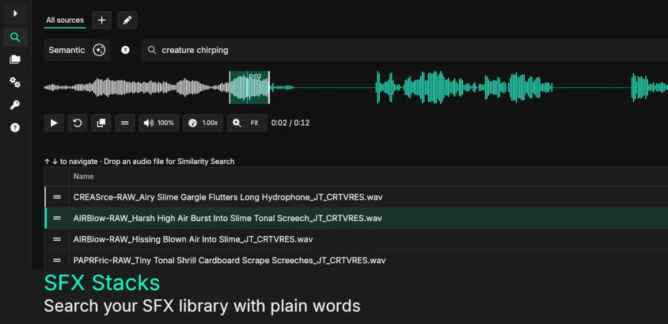Viewport: 668px width, 324px height.
Task: Add a new source with the plus button
Action: pos(102,20)
